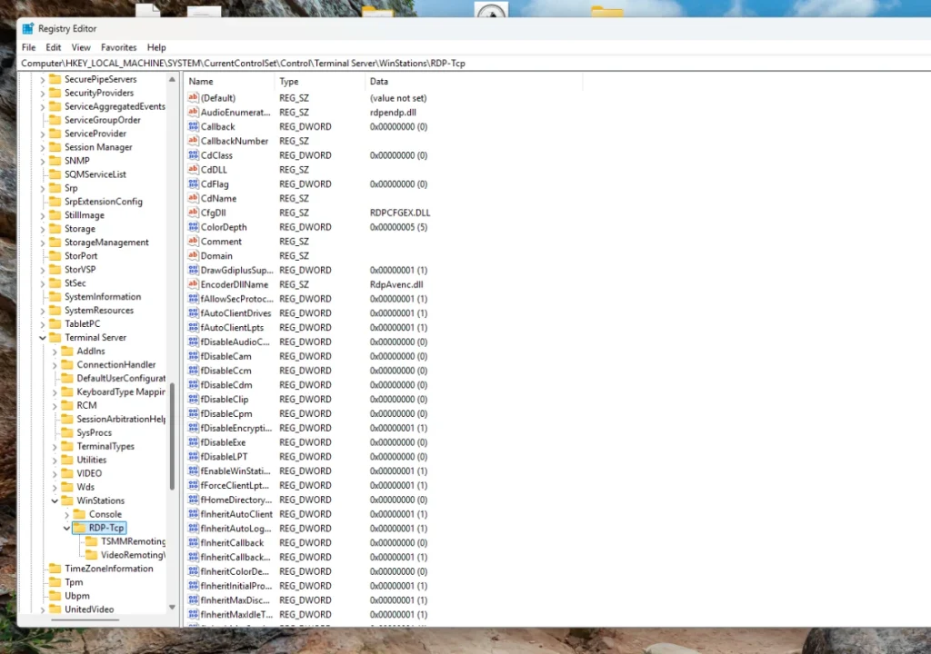Open the Favorites menu
Viewport: 931px width, 654px height.
(119, 47)
